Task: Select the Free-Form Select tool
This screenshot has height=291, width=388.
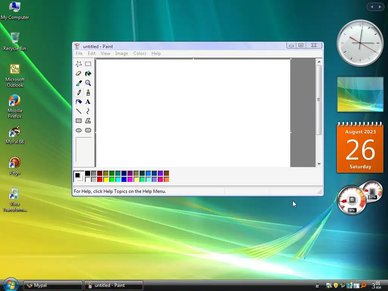Action: 79,64
